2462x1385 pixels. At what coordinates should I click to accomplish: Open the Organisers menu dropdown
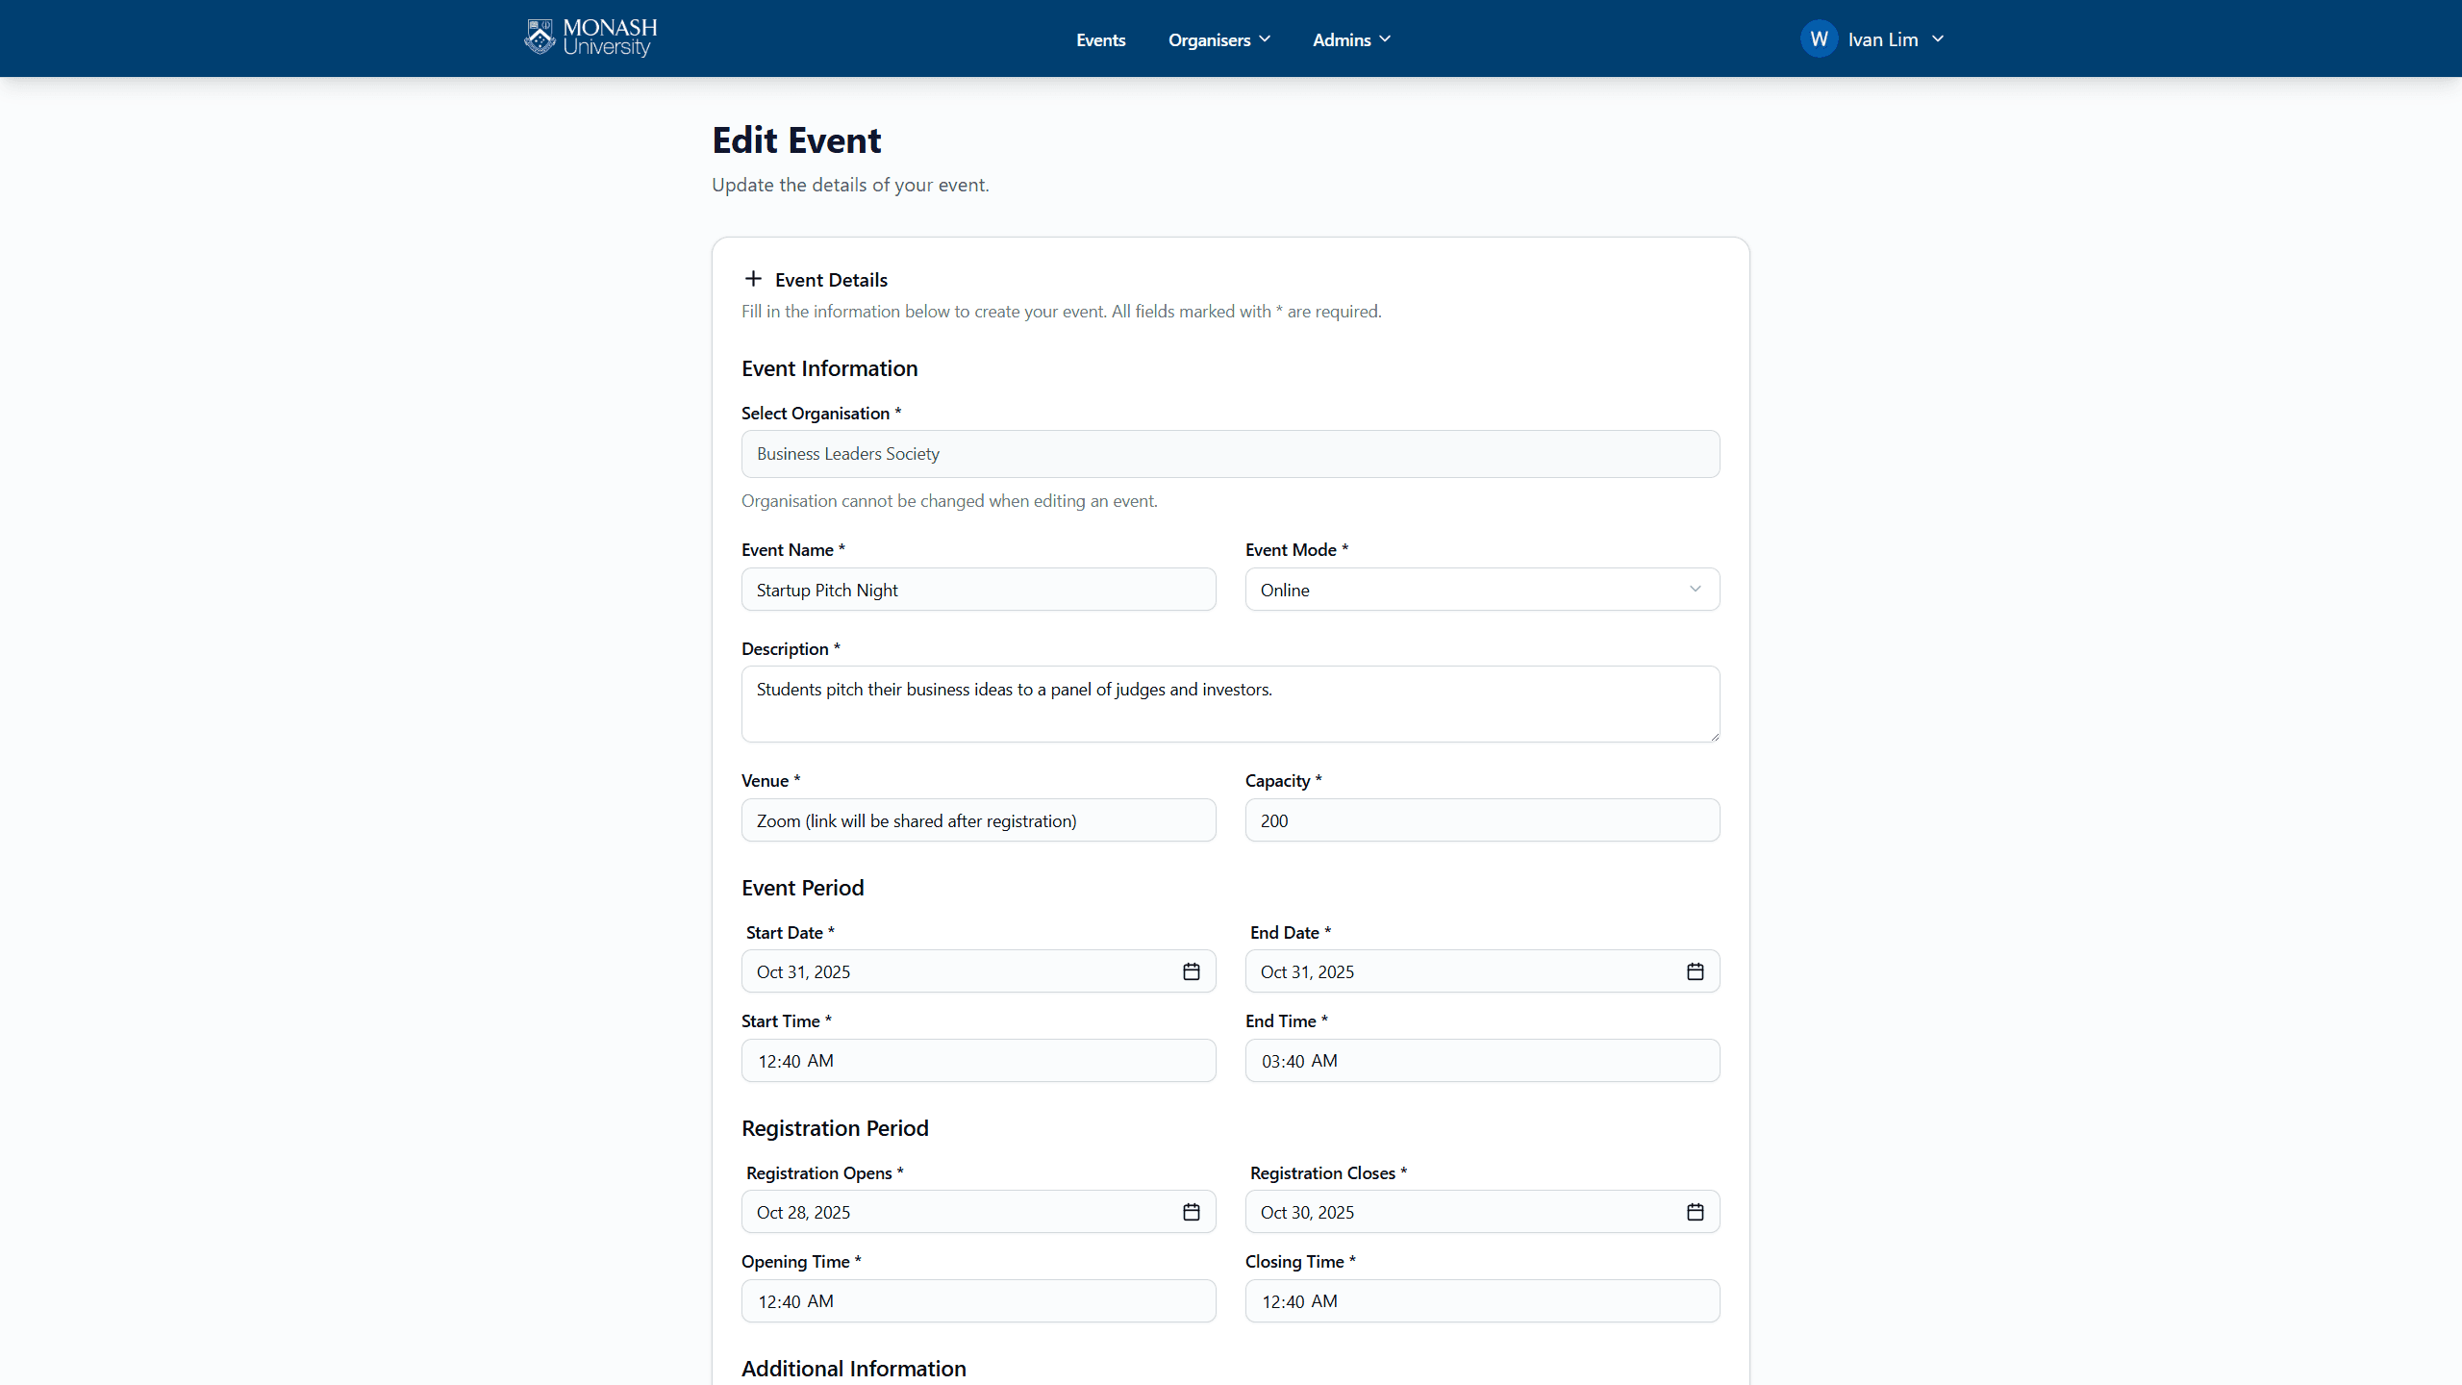1218,39
